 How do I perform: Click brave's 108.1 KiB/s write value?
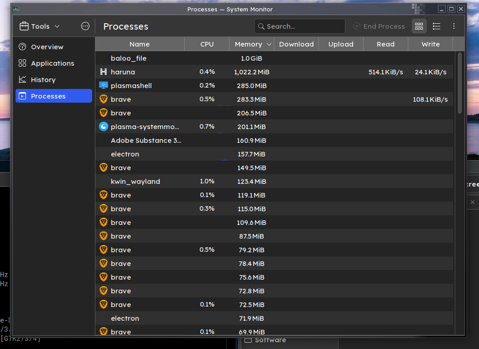point(430,99)
